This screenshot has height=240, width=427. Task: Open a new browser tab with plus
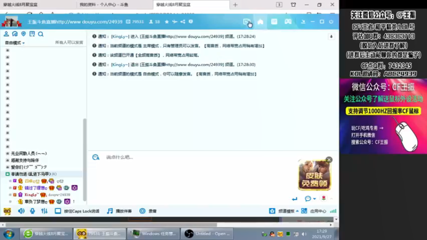click(235, 5)
